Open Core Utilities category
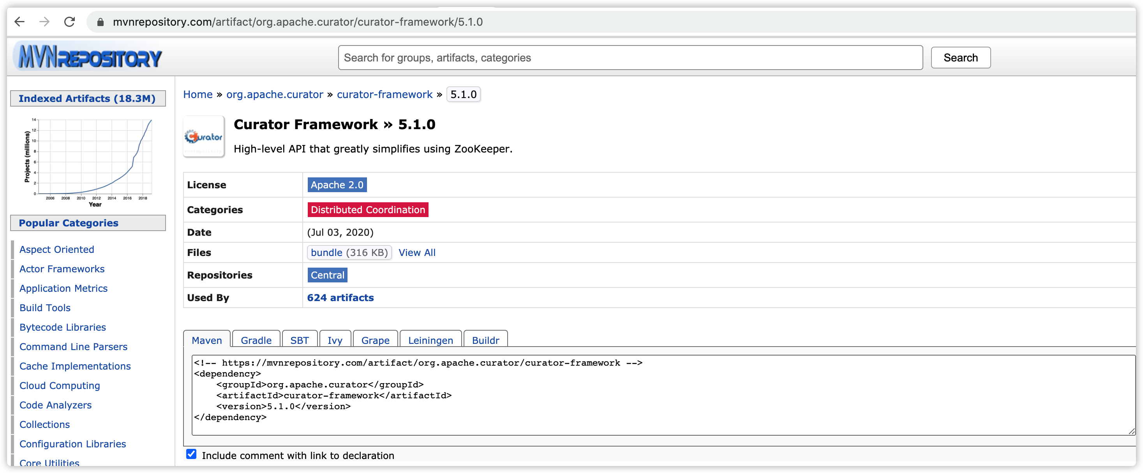The image size is (1143, 473). point(49,463)
